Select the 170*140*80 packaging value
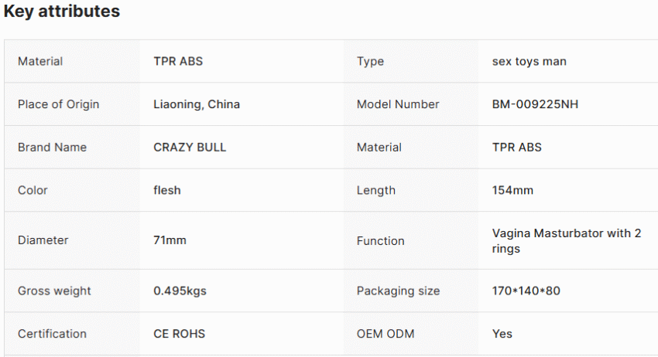 (x=526, y=291)
